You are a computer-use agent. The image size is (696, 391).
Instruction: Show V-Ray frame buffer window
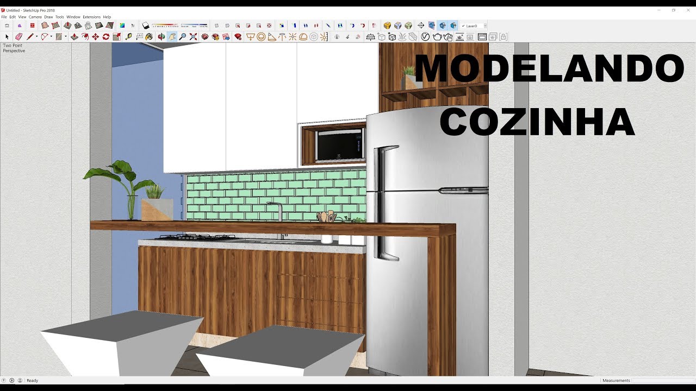[x=482, y=36]
